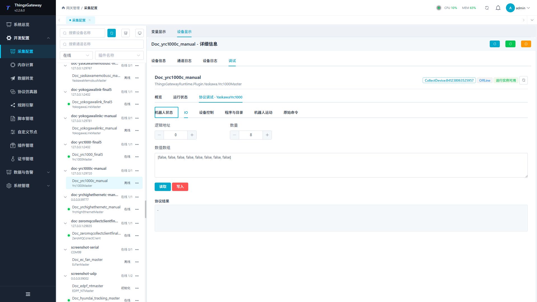This screenshot has width=537, height=302.
Task: Click the icon button next to the blue refresh
Action: click(126, 33)
